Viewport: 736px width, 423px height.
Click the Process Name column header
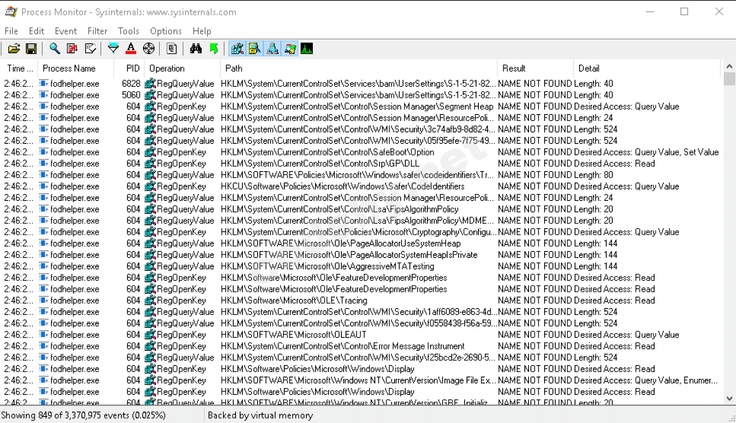coord(76,69)
